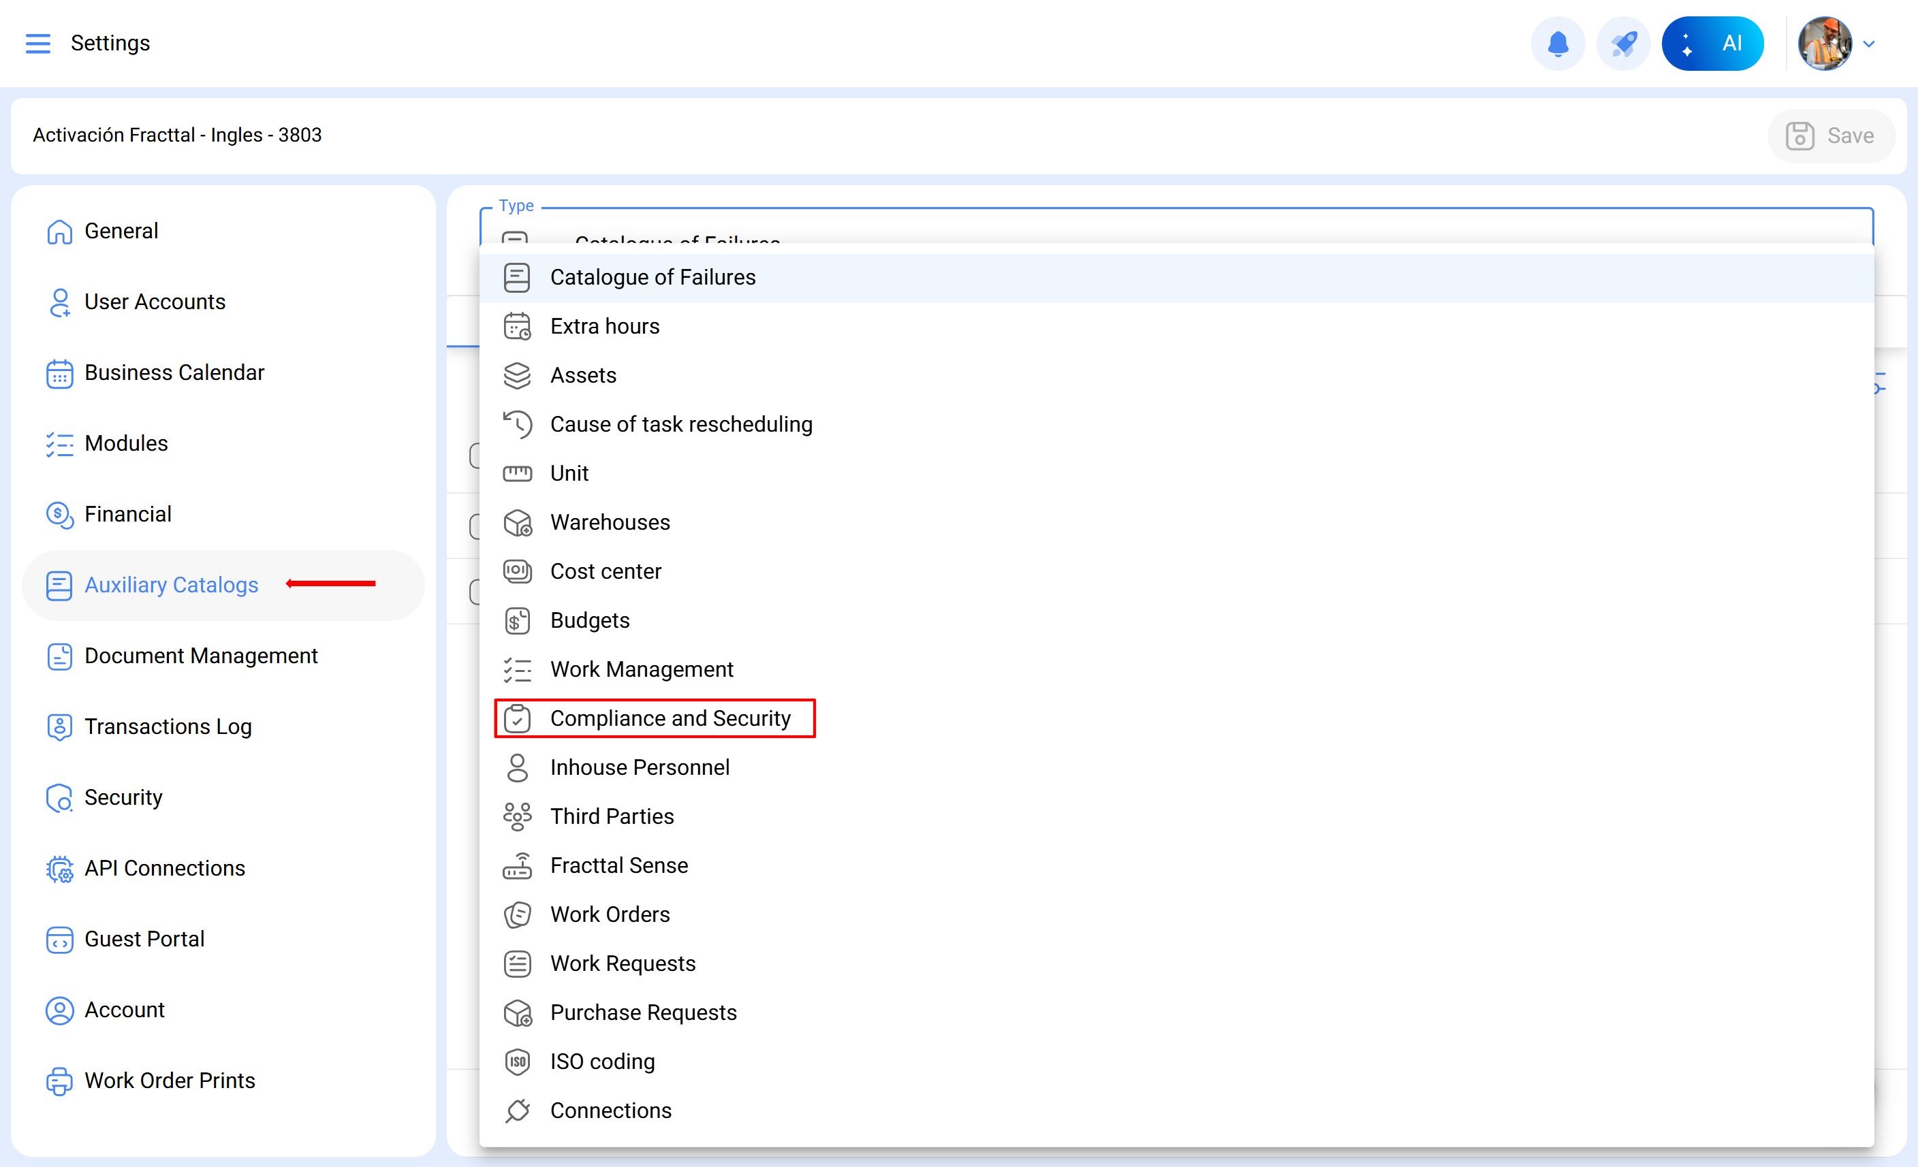Click the Work Order Prints printer icon
This screenshot has width=1918, height=1167.
tap(59, 1081)
